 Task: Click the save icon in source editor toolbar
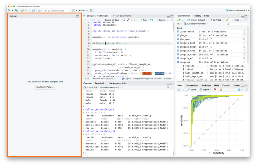tap(99, 20)
